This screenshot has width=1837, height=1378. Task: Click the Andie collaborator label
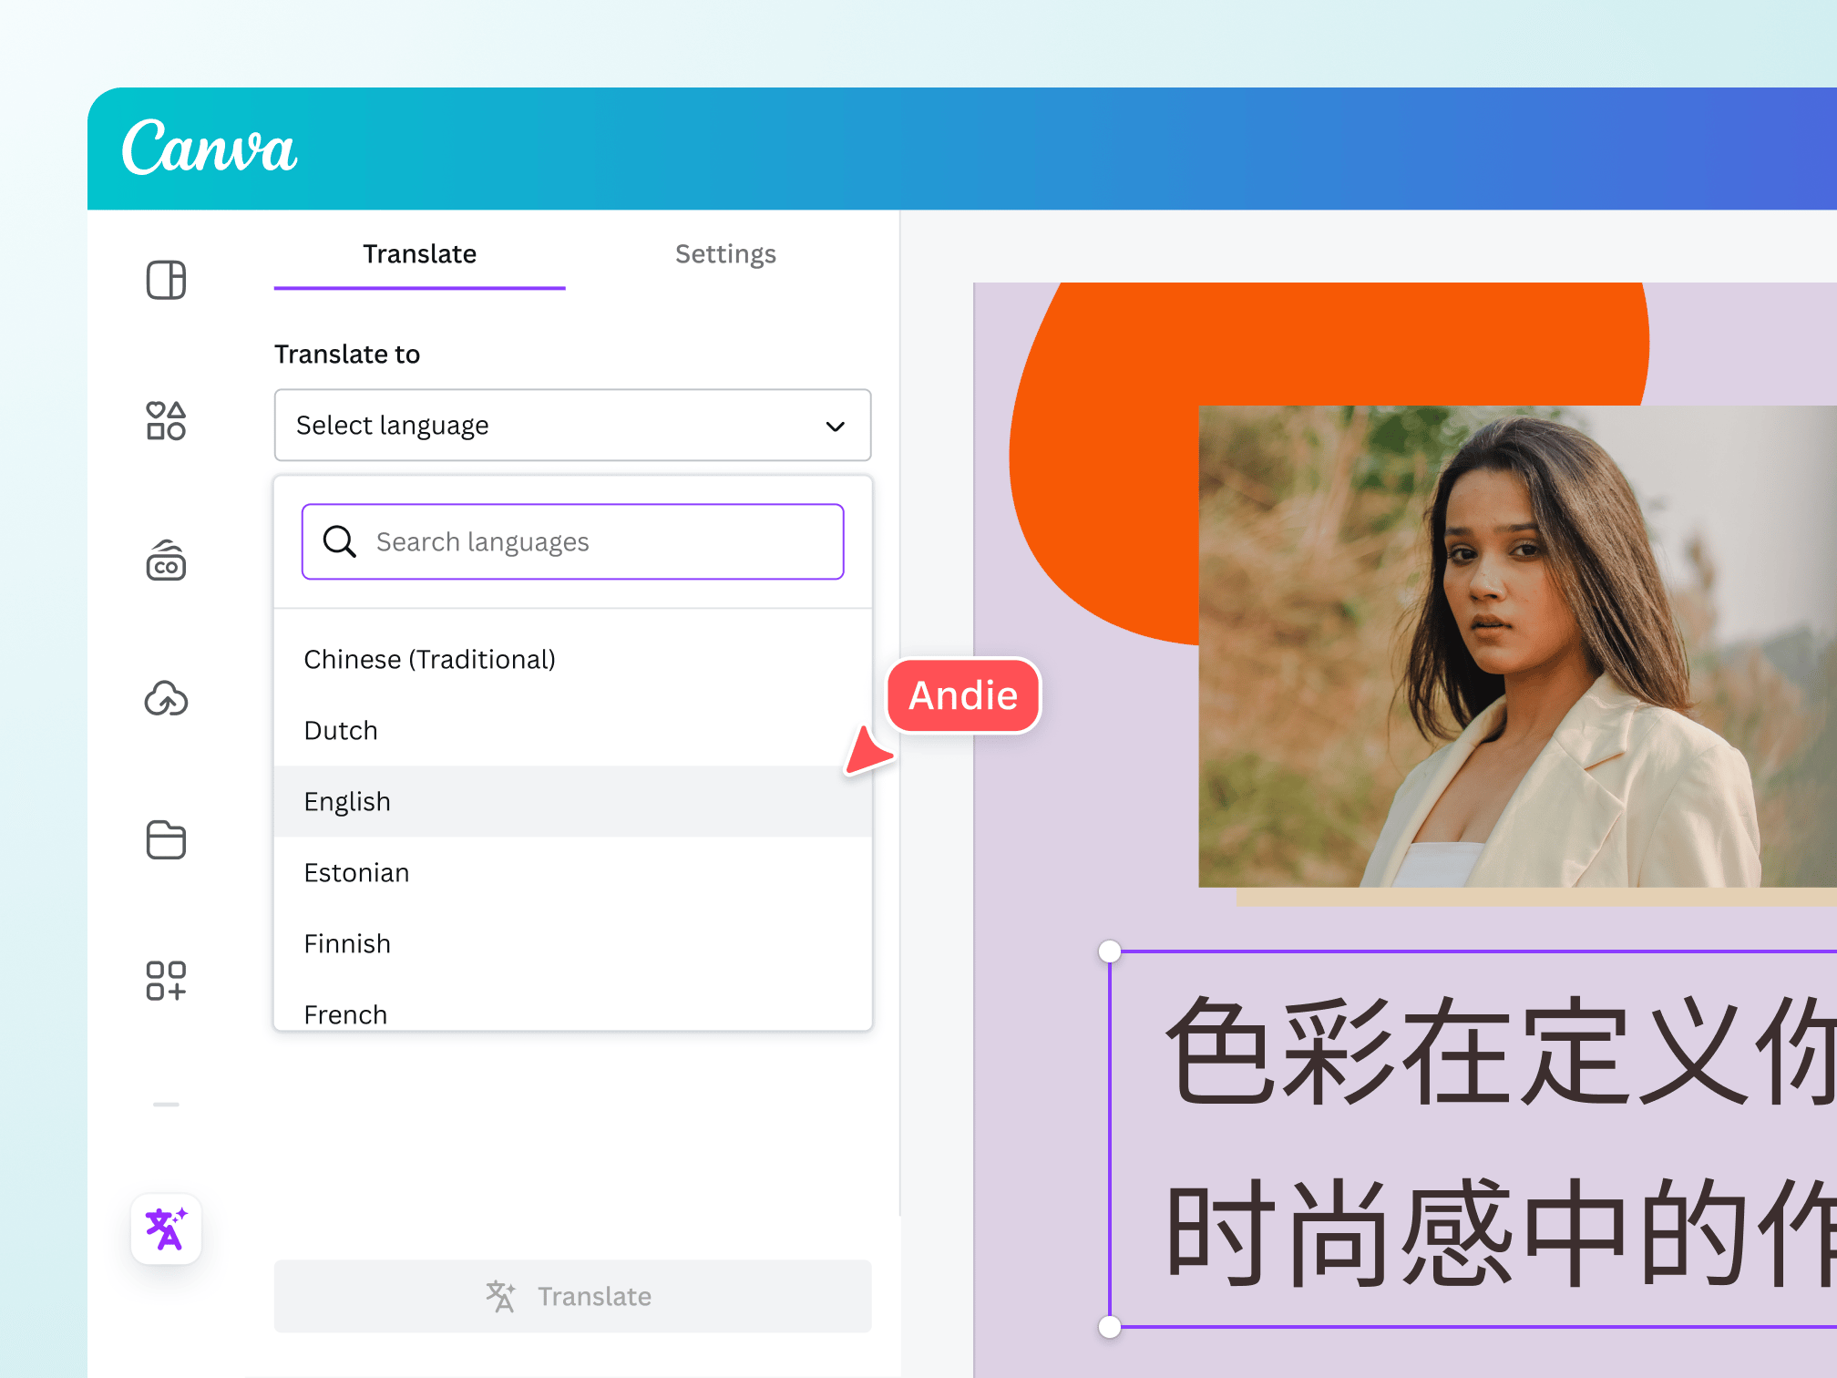963,695
